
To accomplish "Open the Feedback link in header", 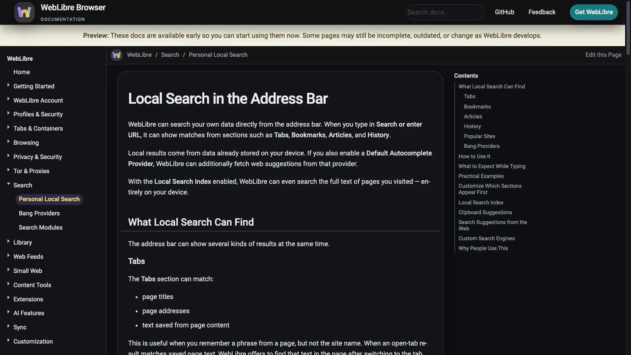I will point(542,12).
